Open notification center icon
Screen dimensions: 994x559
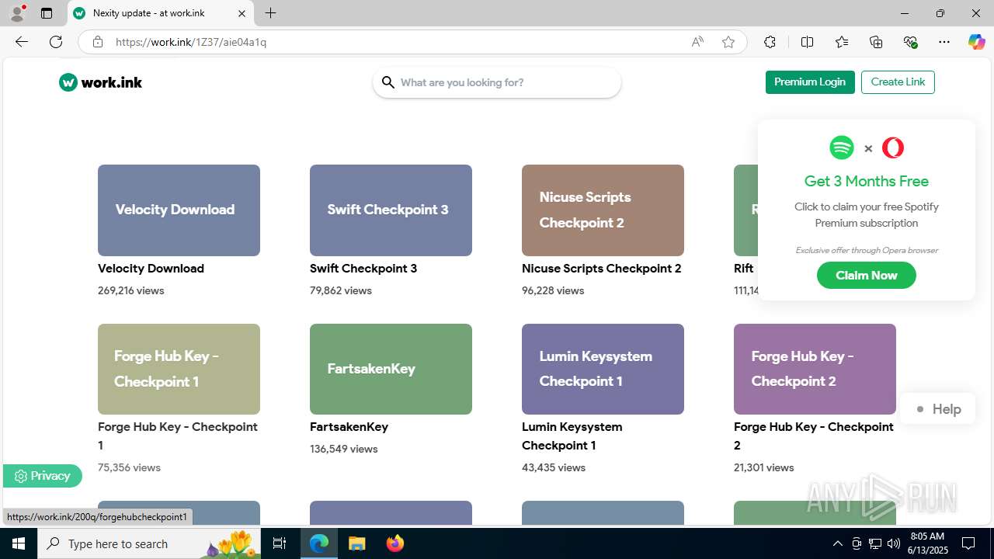(x=968, y=543)
